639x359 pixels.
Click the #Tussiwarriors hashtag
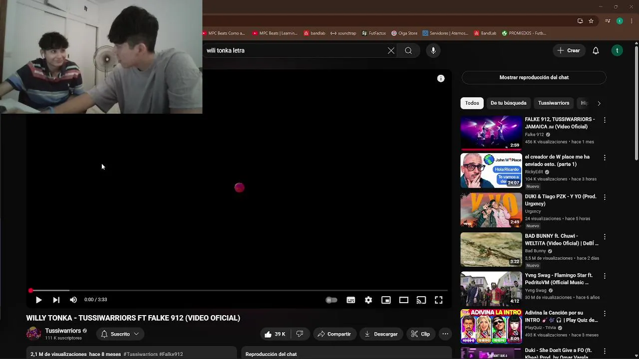pos(140,354)
